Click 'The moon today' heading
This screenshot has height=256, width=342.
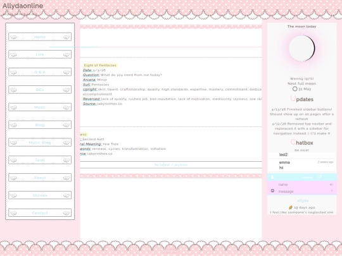point(302,27)
